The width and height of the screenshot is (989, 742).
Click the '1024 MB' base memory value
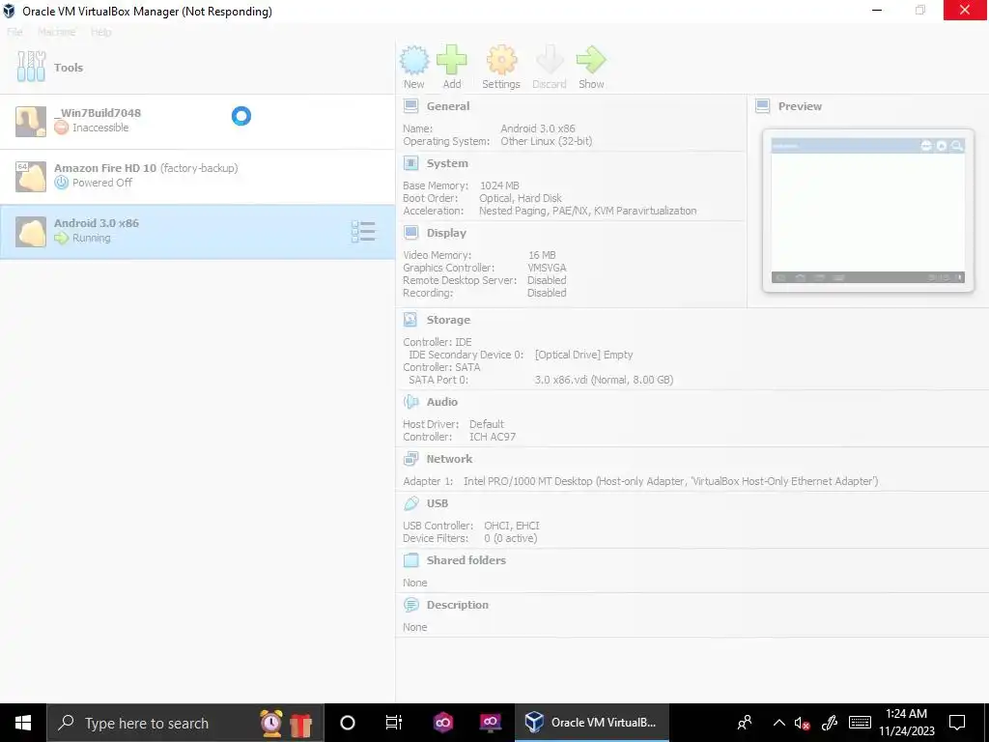click(x=499, y=185)
